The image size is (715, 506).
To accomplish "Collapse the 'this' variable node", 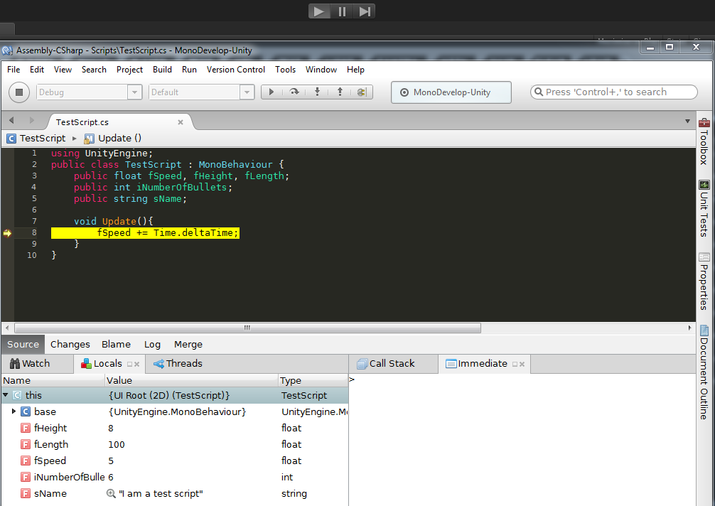I will pos(6,395).
